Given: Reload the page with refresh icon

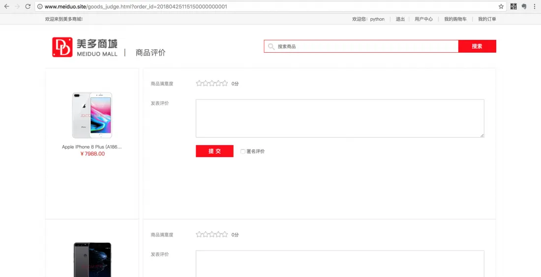Looking at the screenshot, I should coord(28,6).
